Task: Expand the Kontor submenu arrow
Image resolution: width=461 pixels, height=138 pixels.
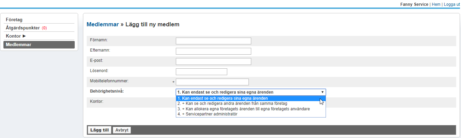Action: click(24, 36)
